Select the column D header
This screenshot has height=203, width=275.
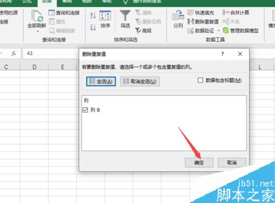[x=34, y=67]
